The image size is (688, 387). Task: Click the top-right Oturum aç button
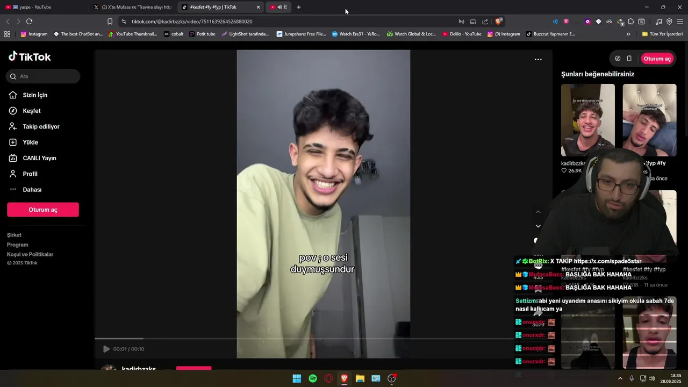pos(657,59)
